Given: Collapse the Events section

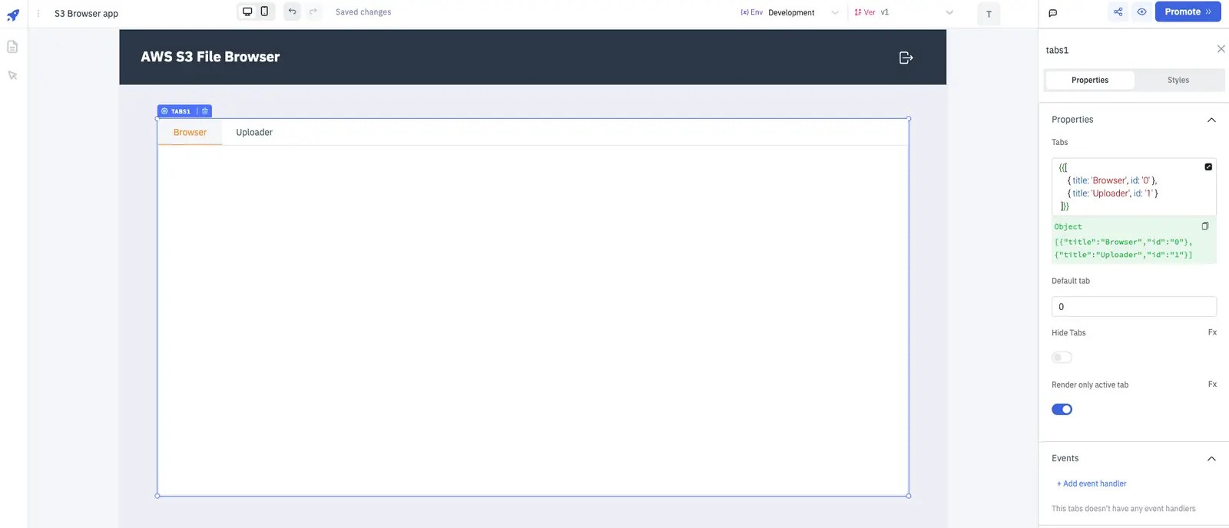Looking at the screenshot, I should (x=1211, y=458).
